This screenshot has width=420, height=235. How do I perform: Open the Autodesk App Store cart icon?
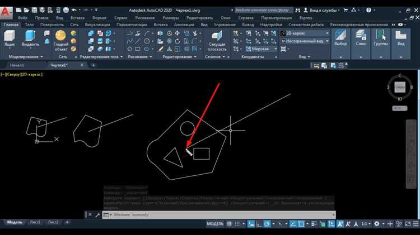click(346, 10)
